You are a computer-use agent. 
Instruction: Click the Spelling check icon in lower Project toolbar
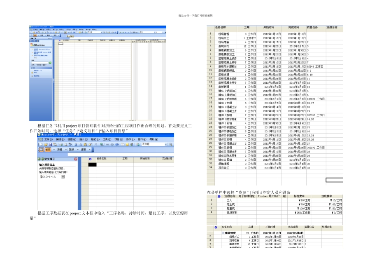click(70, 144)
